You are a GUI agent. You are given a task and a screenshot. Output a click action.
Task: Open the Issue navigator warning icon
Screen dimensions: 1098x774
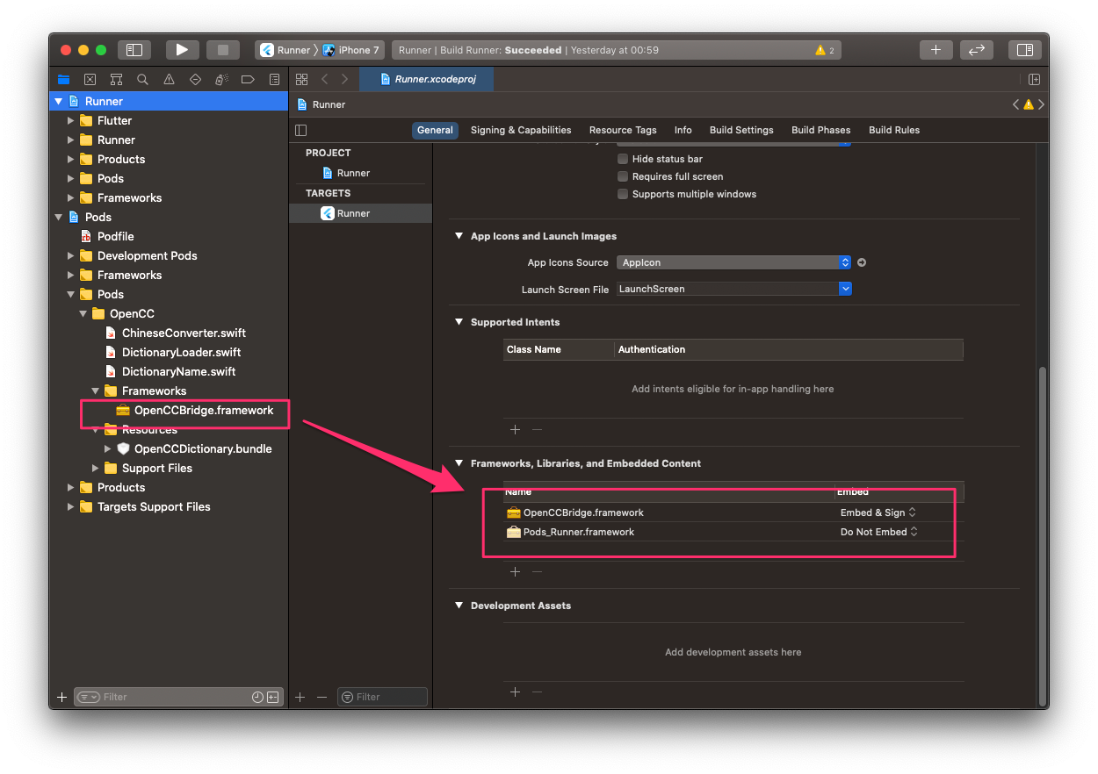coord(169,79)
